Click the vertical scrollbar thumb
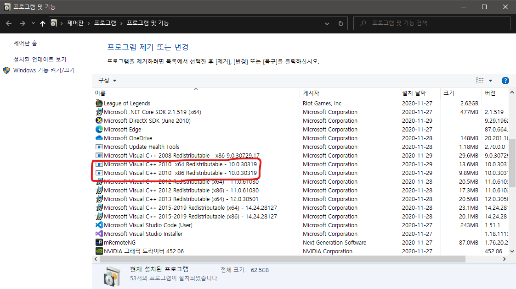516x289 pixels. (512, 163)
